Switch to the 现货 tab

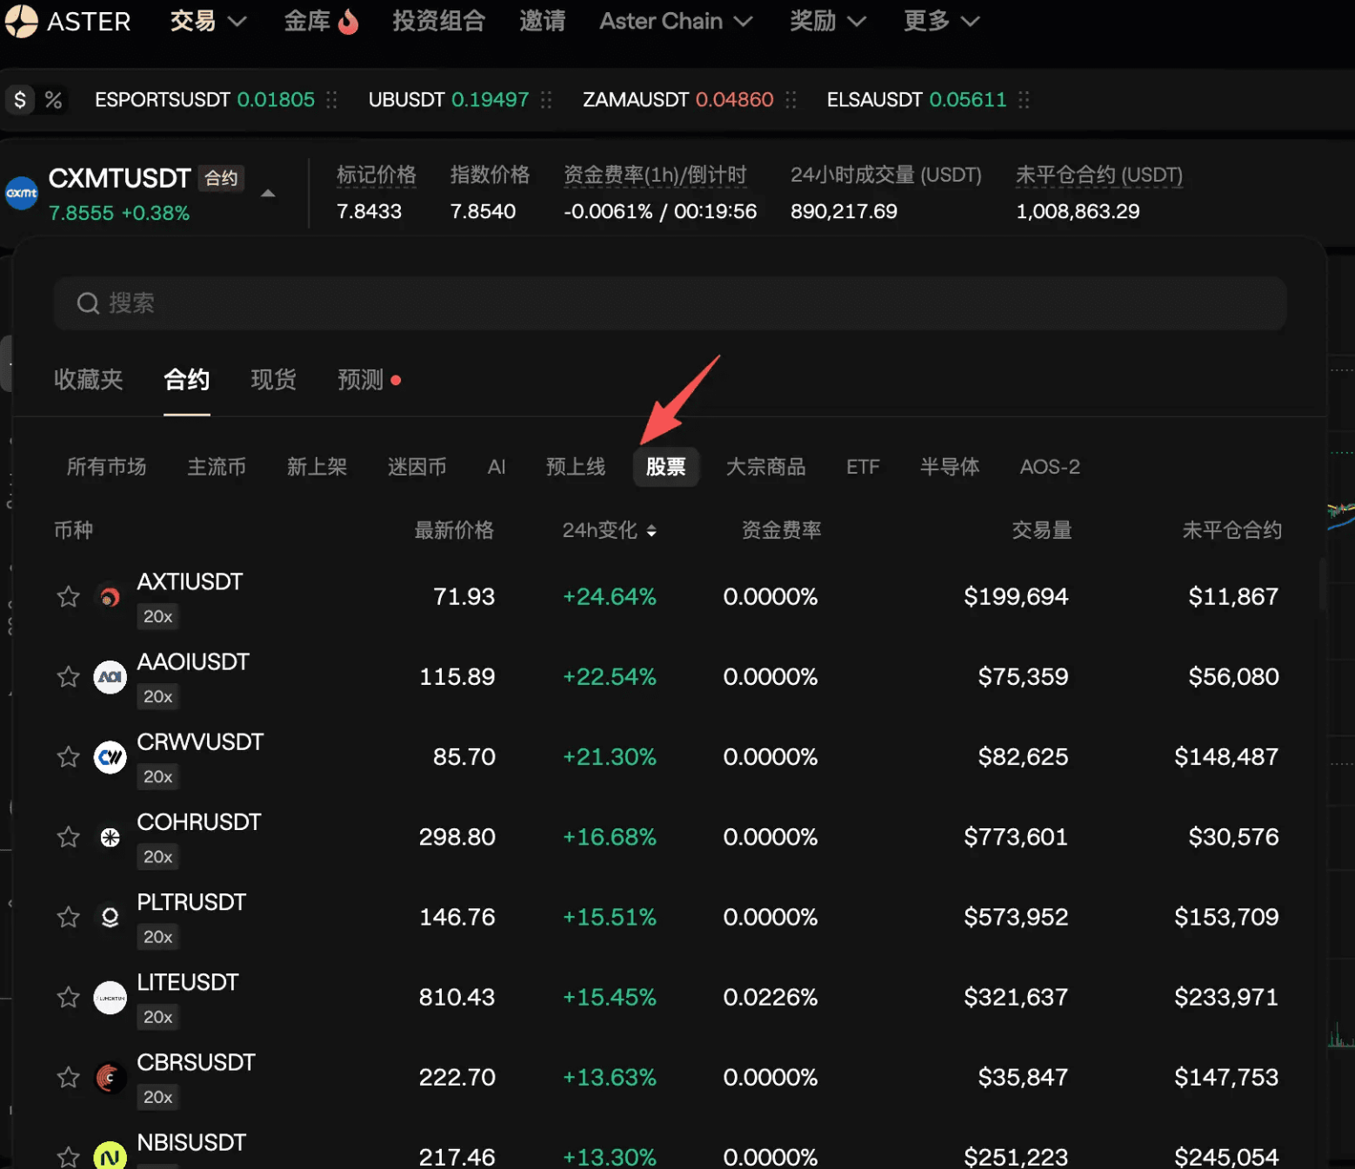(274, 380)
